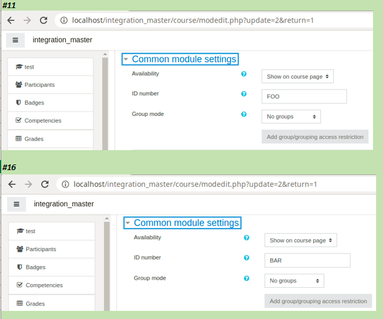Open No groups dropdown in #11
Screen dimensions: 383x319
pos(291,117)
